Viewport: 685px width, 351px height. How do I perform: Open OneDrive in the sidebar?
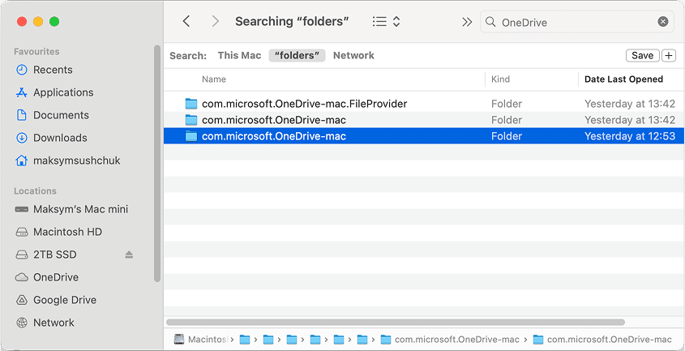point(55,277)
